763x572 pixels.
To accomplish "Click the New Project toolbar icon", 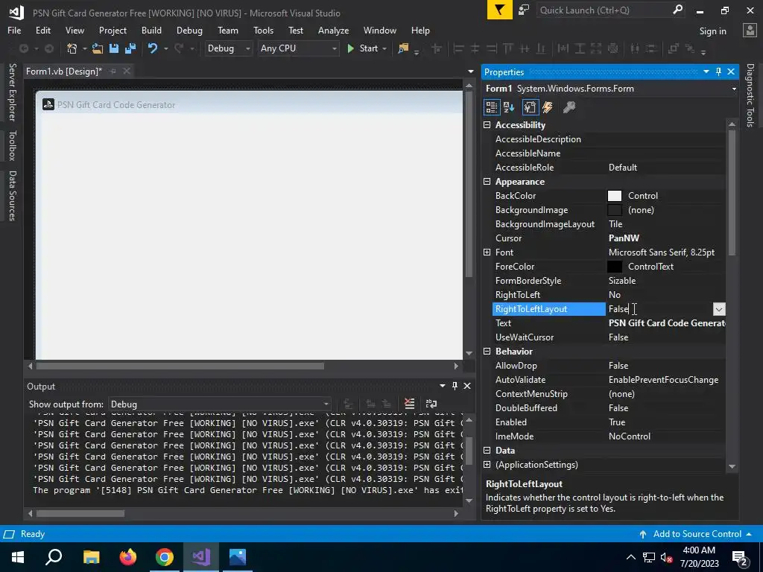I will click(72, 48).
